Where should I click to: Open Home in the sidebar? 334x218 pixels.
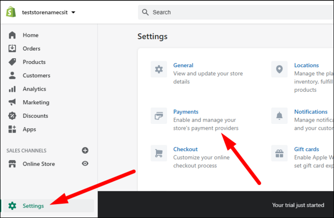coord(31,35)
